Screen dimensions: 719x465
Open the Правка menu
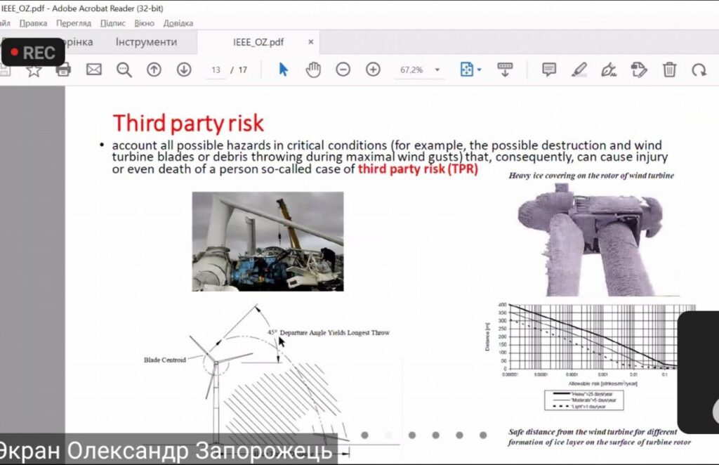point(33,23)
